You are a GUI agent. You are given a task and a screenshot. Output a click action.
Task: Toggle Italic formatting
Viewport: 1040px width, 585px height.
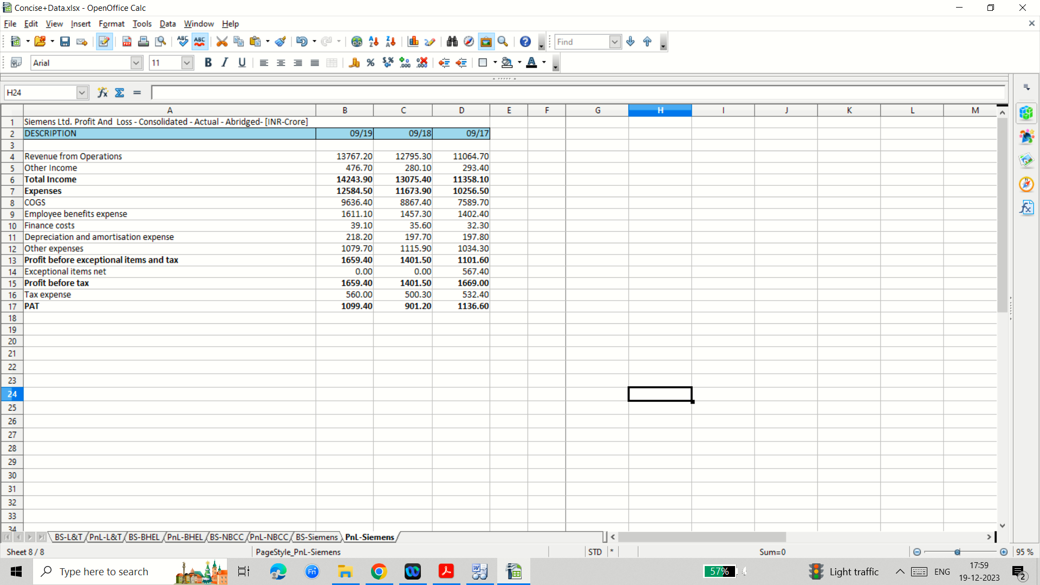(x=225, y=63)
